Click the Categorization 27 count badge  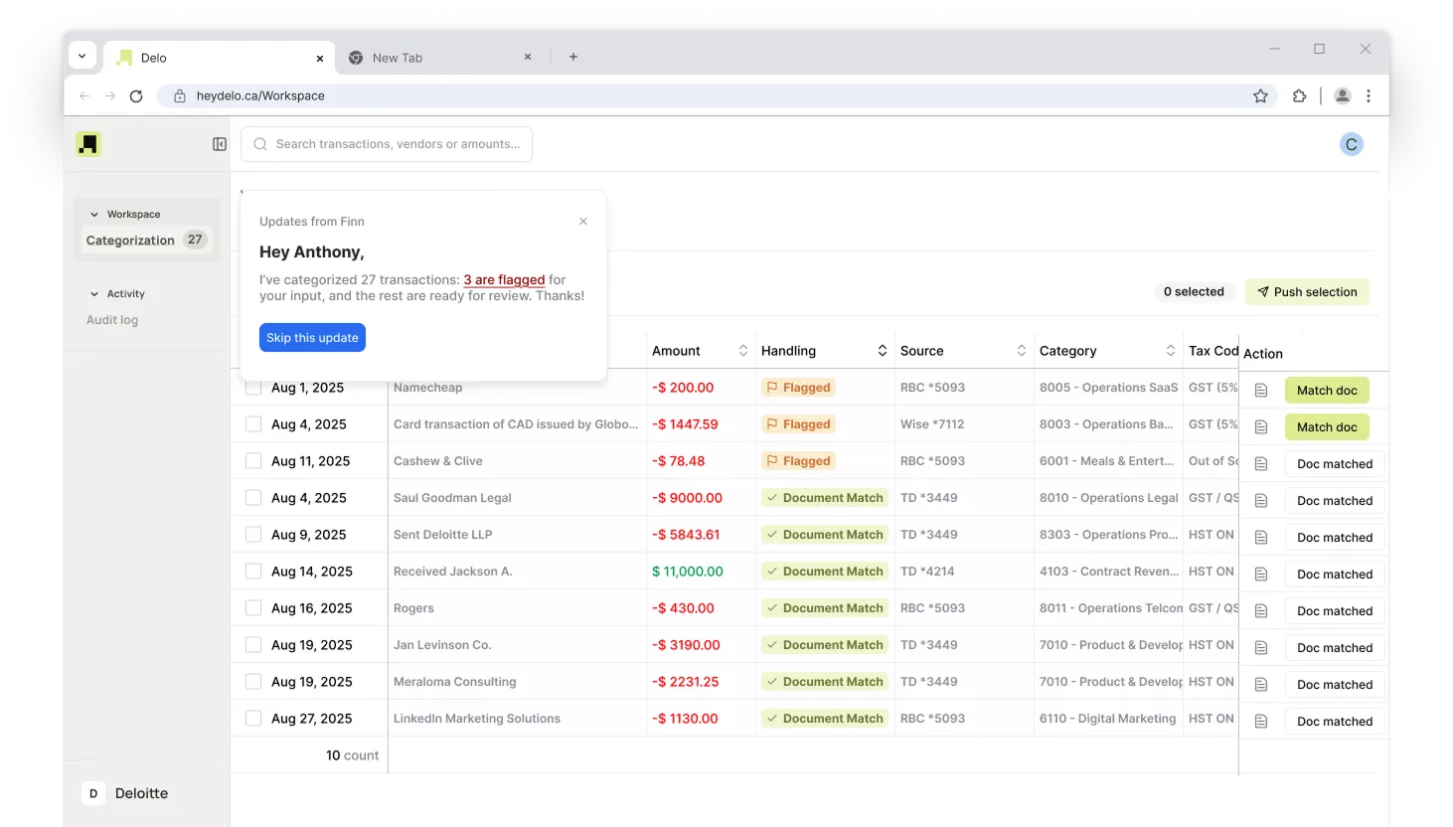[x=197, y=240]
